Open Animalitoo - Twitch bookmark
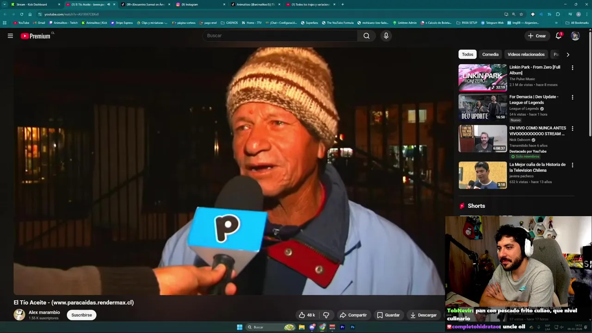 pyautogui.click(x=63, y=23)
